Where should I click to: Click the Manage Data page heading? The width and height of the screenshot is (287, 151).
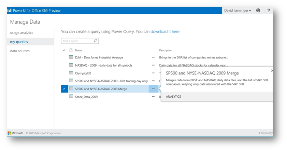(25, 22)
